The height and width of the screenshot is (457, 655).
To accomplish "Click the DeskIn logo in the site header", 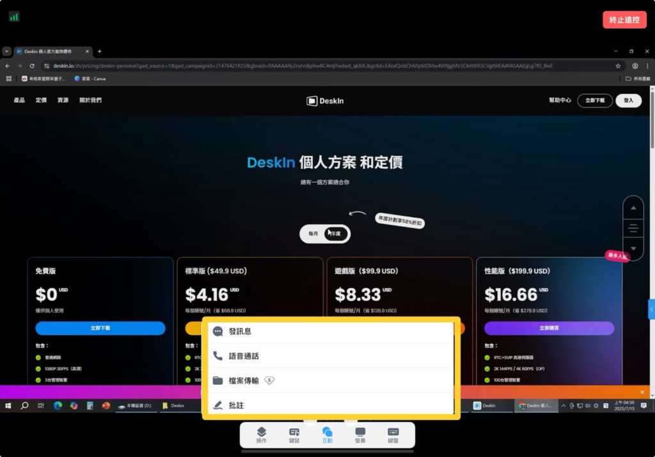I will [x=325, y=101].
